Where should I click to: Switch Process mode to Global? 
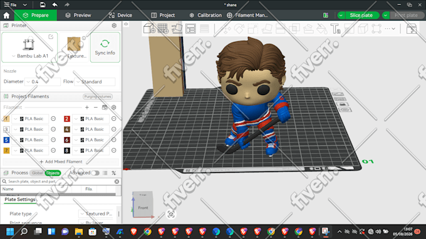click(x=37, y=173)
